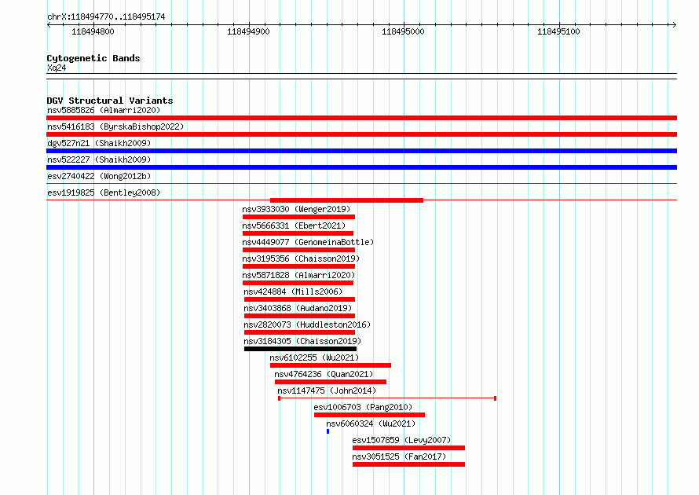Click ruler coordinate 118495100
The height and width of the screenshot is (495, 699).
tap(558, 31)
